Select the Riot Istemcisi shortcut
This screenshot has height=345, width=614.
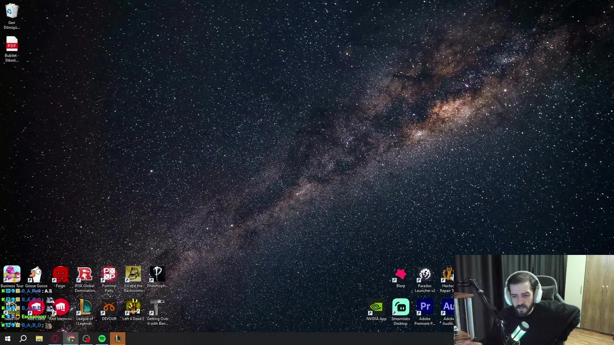60,310
